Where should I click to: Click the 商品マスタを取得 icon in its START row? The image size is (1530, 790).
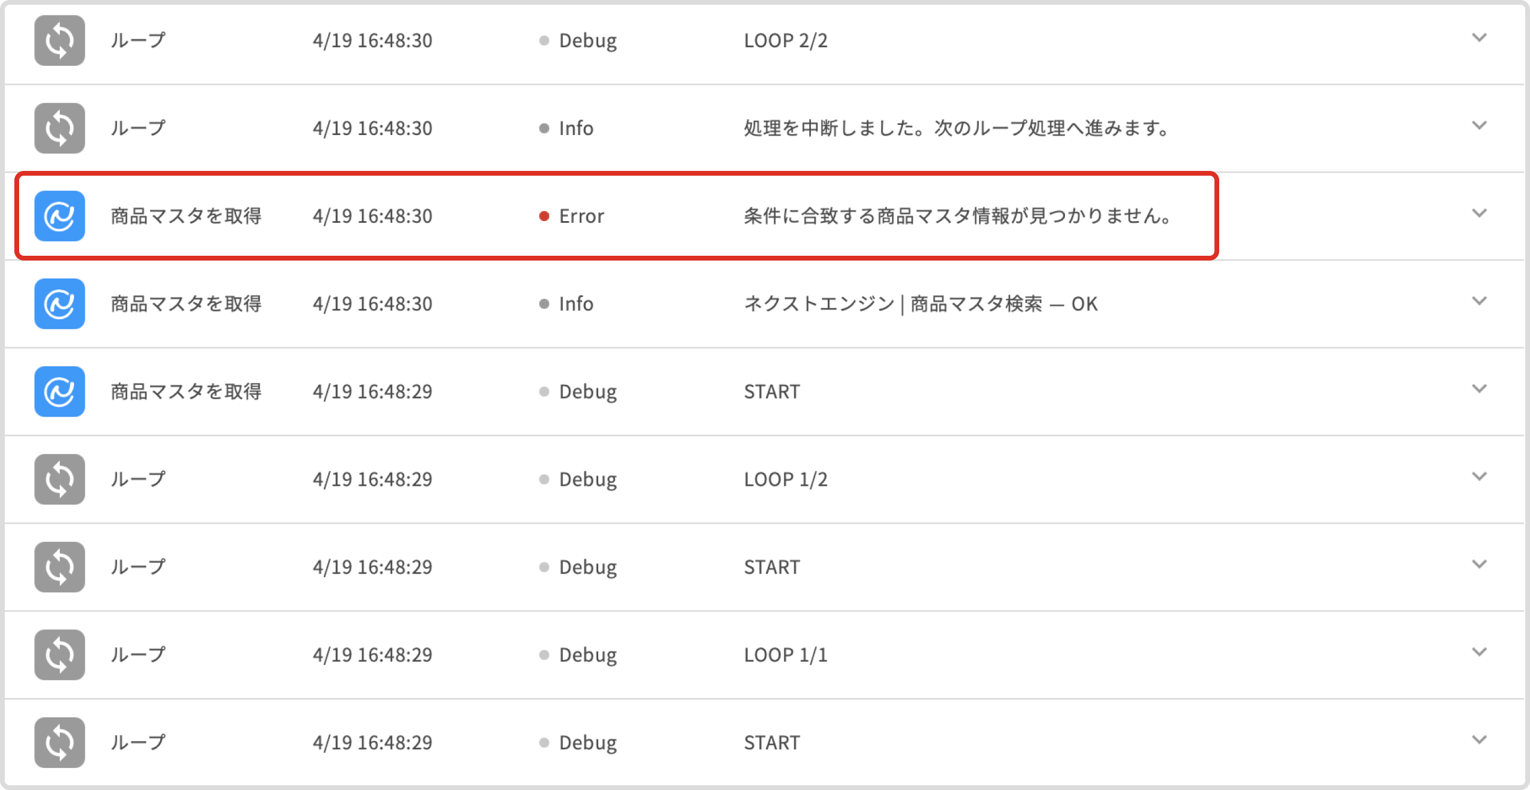pyautogui.click(x=59, y=392)
